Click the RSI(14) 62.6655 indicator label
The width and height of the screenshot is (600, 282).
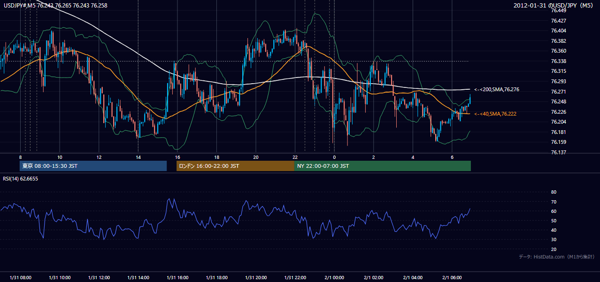tap(21, 179)
